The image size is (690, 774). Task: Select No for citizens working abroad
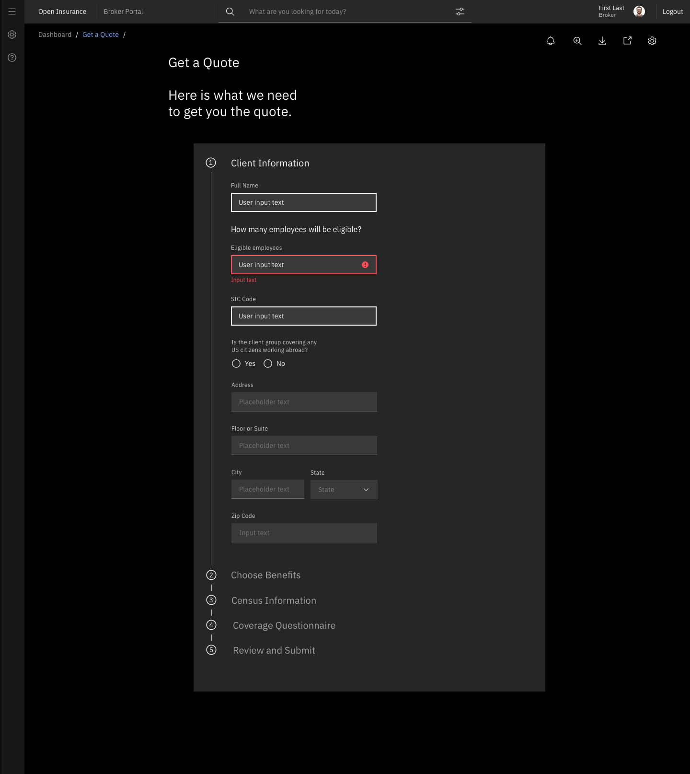pyautogui.click(x=268, y=364)
